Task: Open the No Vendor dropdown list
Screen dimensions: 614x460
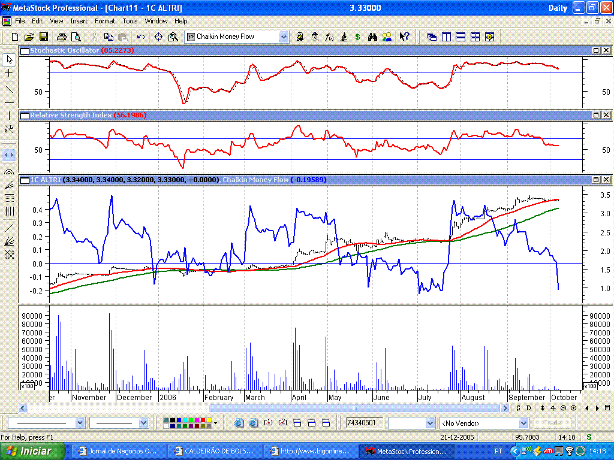Action: click(523, 423)
